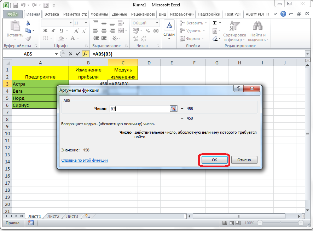This screenshot has width=313, height=231.
Task: Click the macro recording icon in status bar
Action: pyautogui.click(x=31, y=223)
